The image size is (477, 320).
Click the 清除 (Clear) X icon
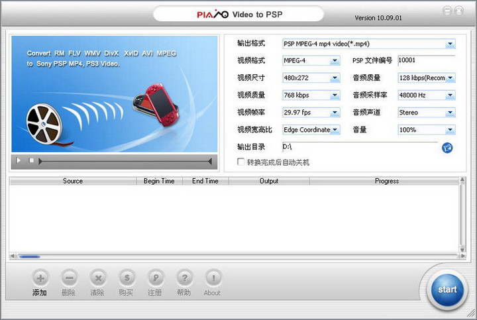(x=98, y=278)
